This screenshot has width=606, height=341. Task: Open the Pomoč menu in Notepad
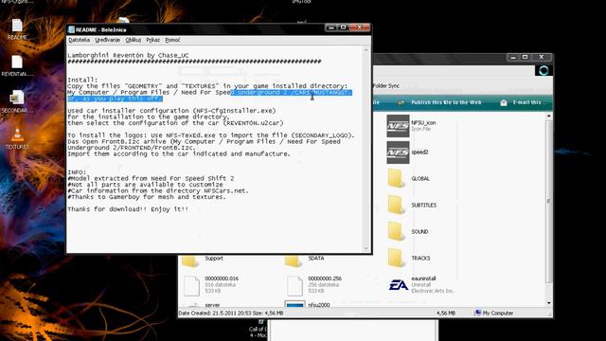172,40
